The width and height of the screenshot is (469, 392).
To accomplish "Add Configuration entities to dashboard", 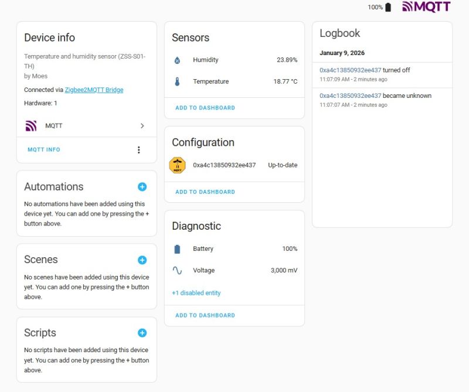I will 205,192.
